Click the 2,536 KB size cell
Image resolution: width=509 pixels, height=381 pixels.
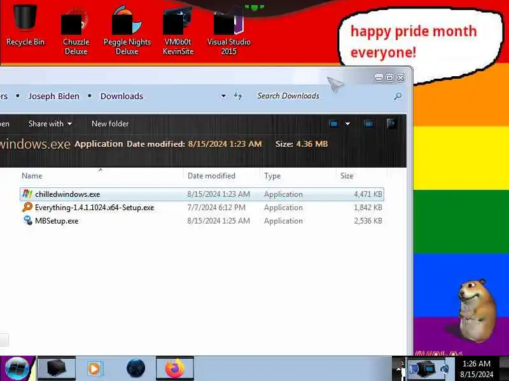(368, 220)
